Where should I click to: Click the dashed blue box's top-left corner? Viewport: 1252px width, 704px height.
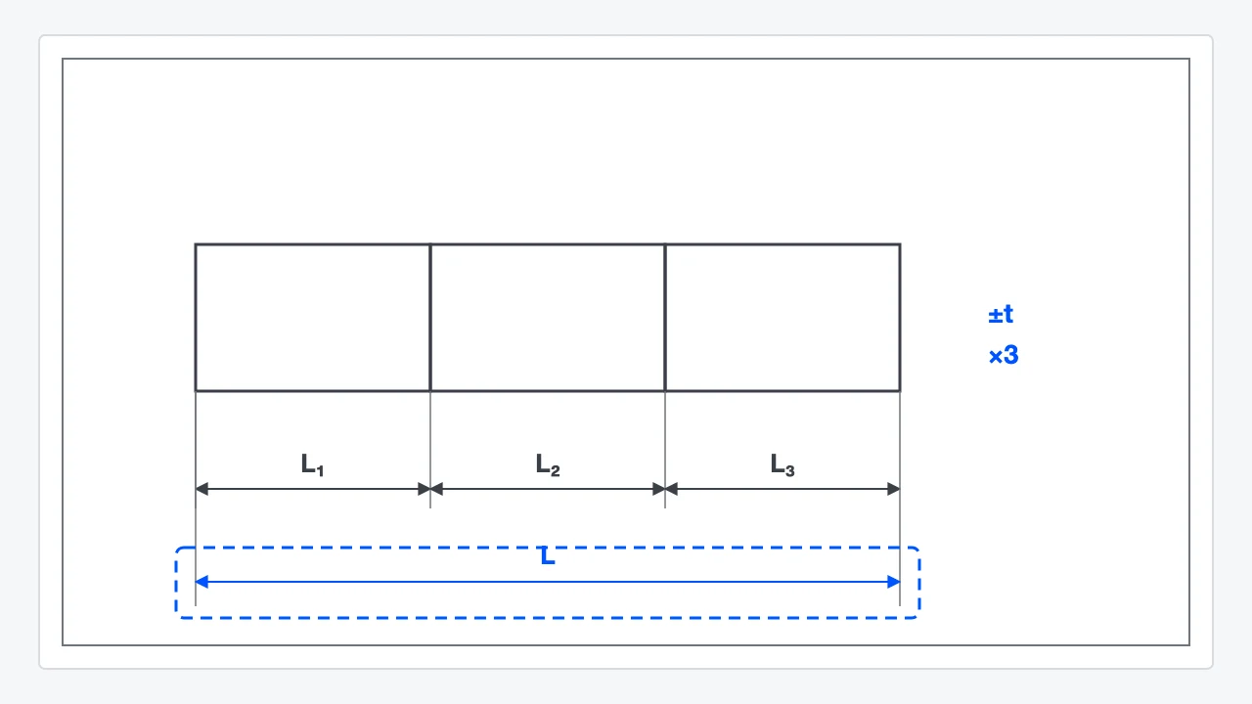(178, 550)
